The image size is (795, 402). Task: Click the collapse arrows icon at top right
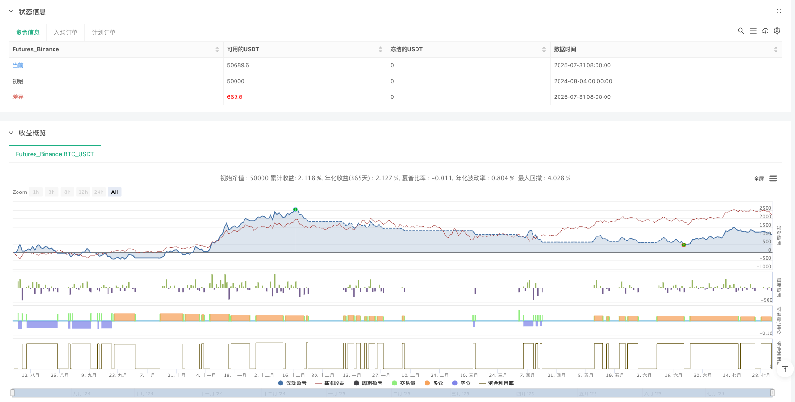[778, 11]
